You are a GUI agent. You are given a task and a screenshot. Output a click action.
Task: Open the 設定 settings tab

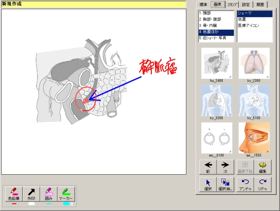(246, 5)
